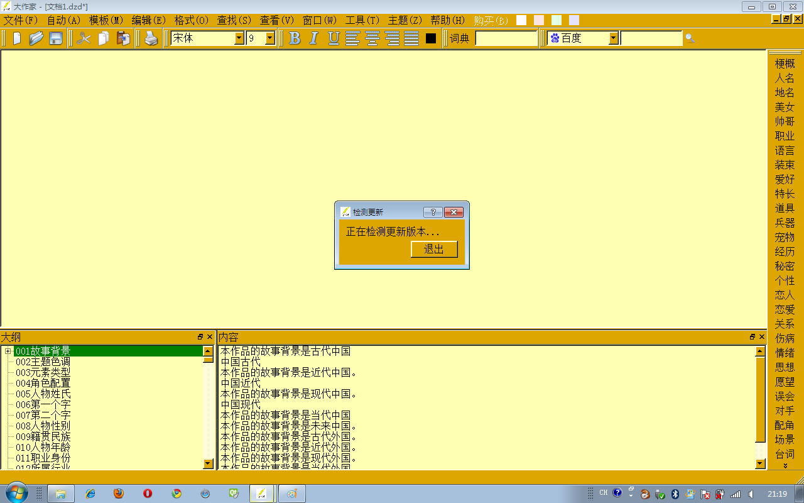This screenshot has width=804, height=503.
Task: Align text left
Action: (x=353, y=38)
